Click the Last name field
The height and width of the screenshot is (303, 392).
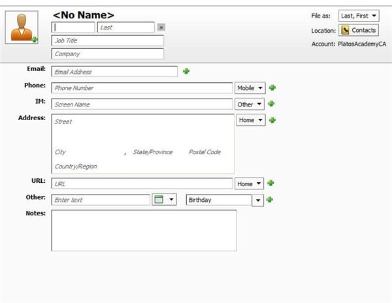tap(125, 27)
